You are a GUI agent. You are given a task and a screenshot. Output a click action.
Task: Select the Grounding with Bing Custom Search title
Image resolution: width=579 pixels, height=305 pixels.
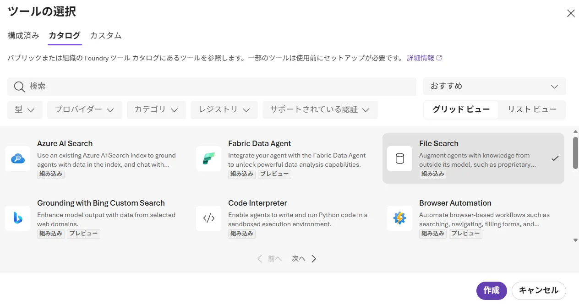pyautogui.click(x=101, y=203)
